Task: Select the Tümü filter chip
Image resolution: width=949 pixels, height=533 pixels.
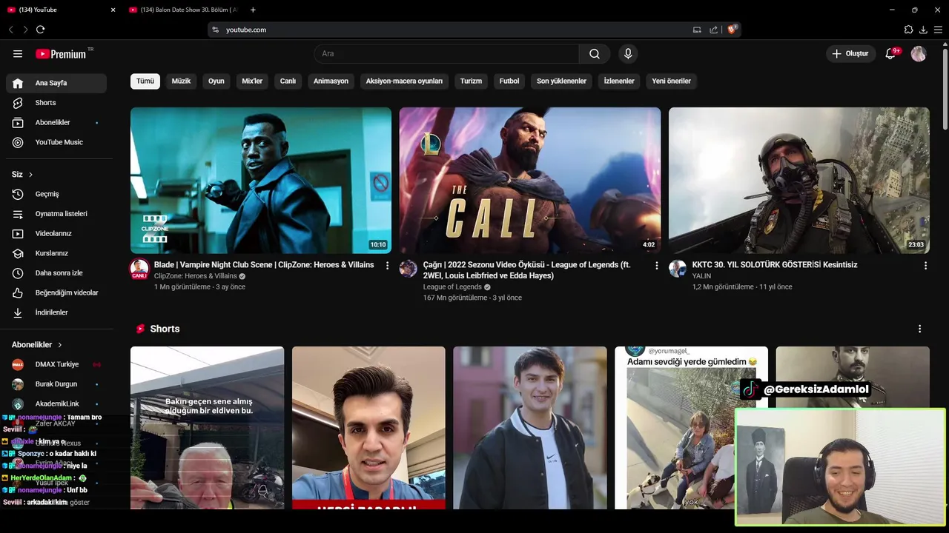Action: [145, 81]
